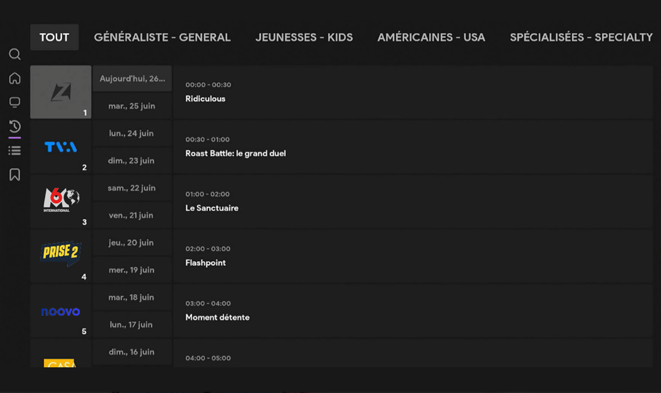Viewport: 661px width, 393px height.
Task: Open Le Sanctuaire program
Action: 413,201
